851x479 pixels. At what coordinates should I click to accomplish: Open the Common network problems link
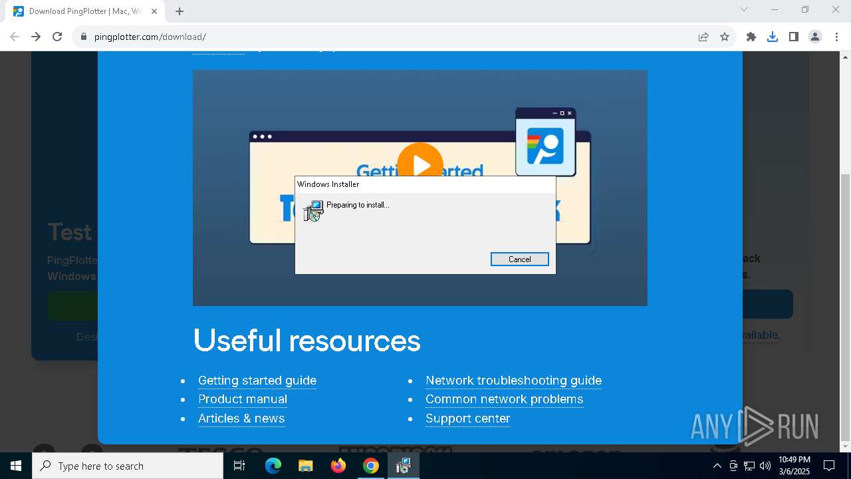tap(504, 399)
